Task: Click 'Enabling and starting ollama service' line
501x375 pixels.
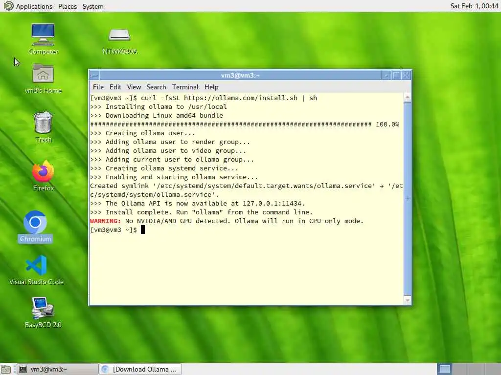Action: [174, 177]
